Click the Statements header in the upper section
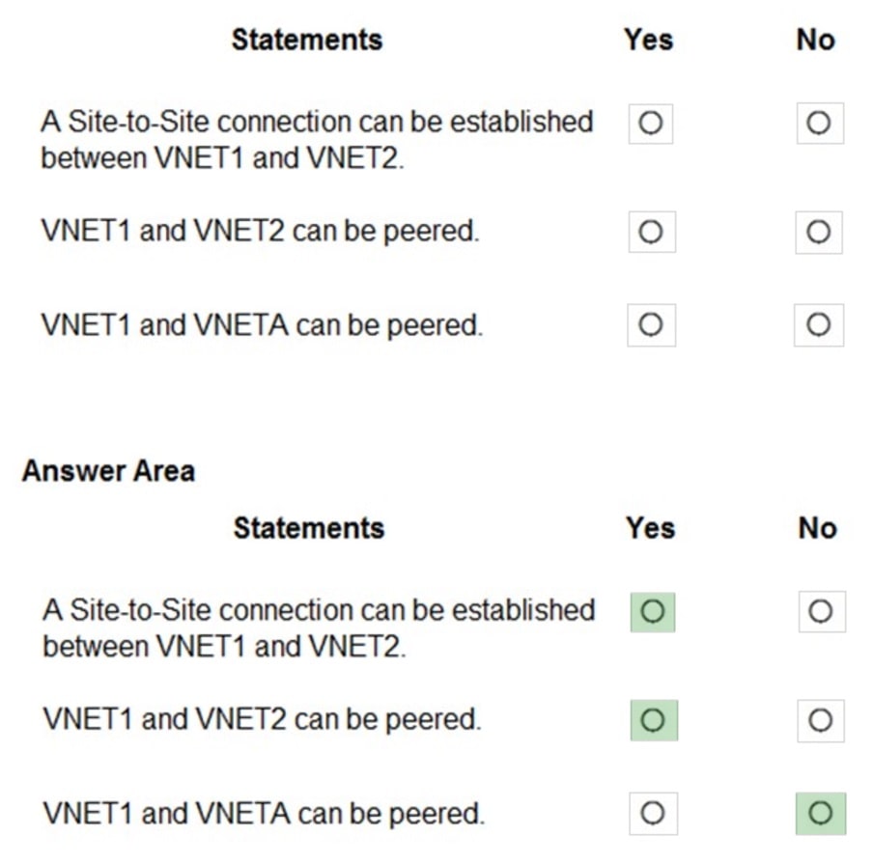 307,40
